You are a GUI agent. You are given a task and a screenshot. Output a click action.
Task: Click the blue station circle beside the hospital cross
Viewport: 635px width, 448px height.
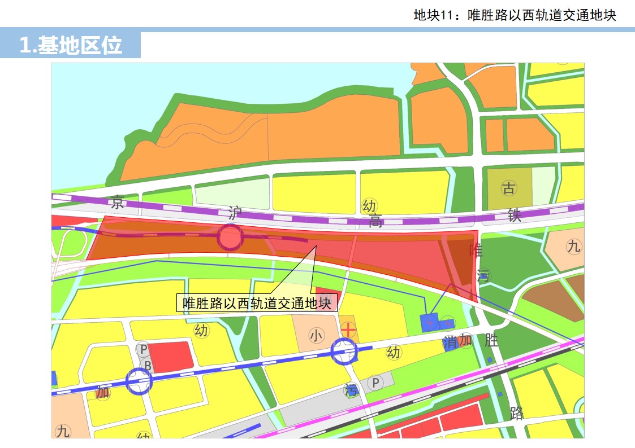pos(344,352)
